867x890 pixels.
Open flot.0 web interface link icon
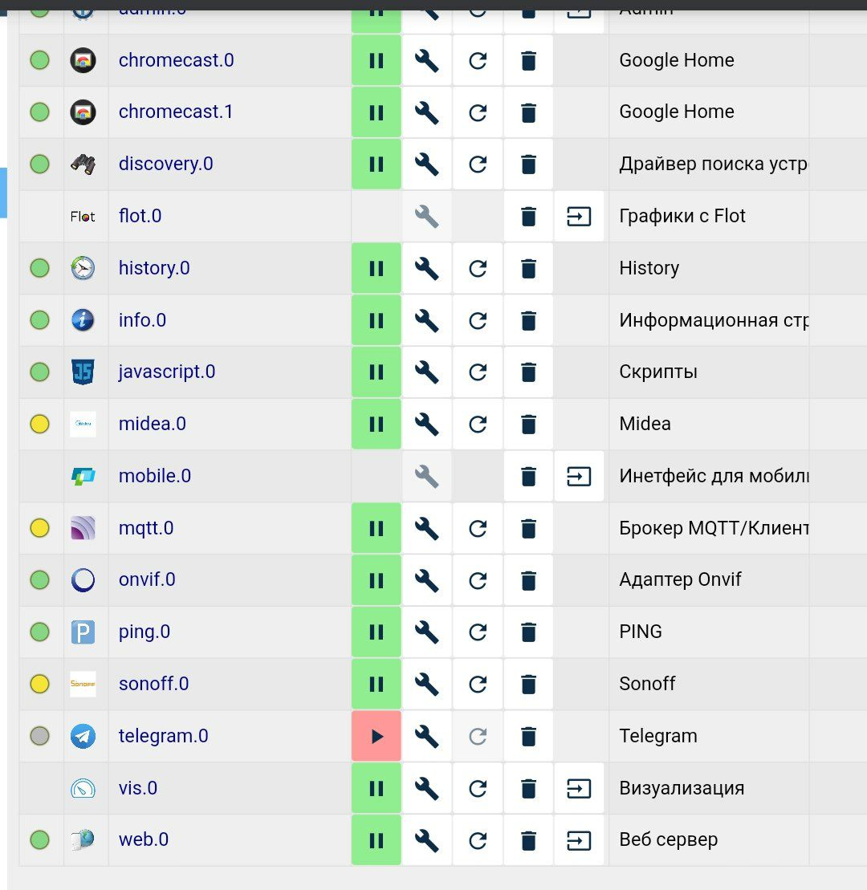(579, 216)
